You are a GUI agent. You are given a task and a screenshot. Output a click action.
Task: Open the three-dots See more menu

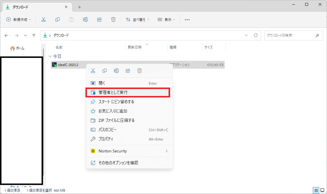pyautogui.click(x=187, y=19)
